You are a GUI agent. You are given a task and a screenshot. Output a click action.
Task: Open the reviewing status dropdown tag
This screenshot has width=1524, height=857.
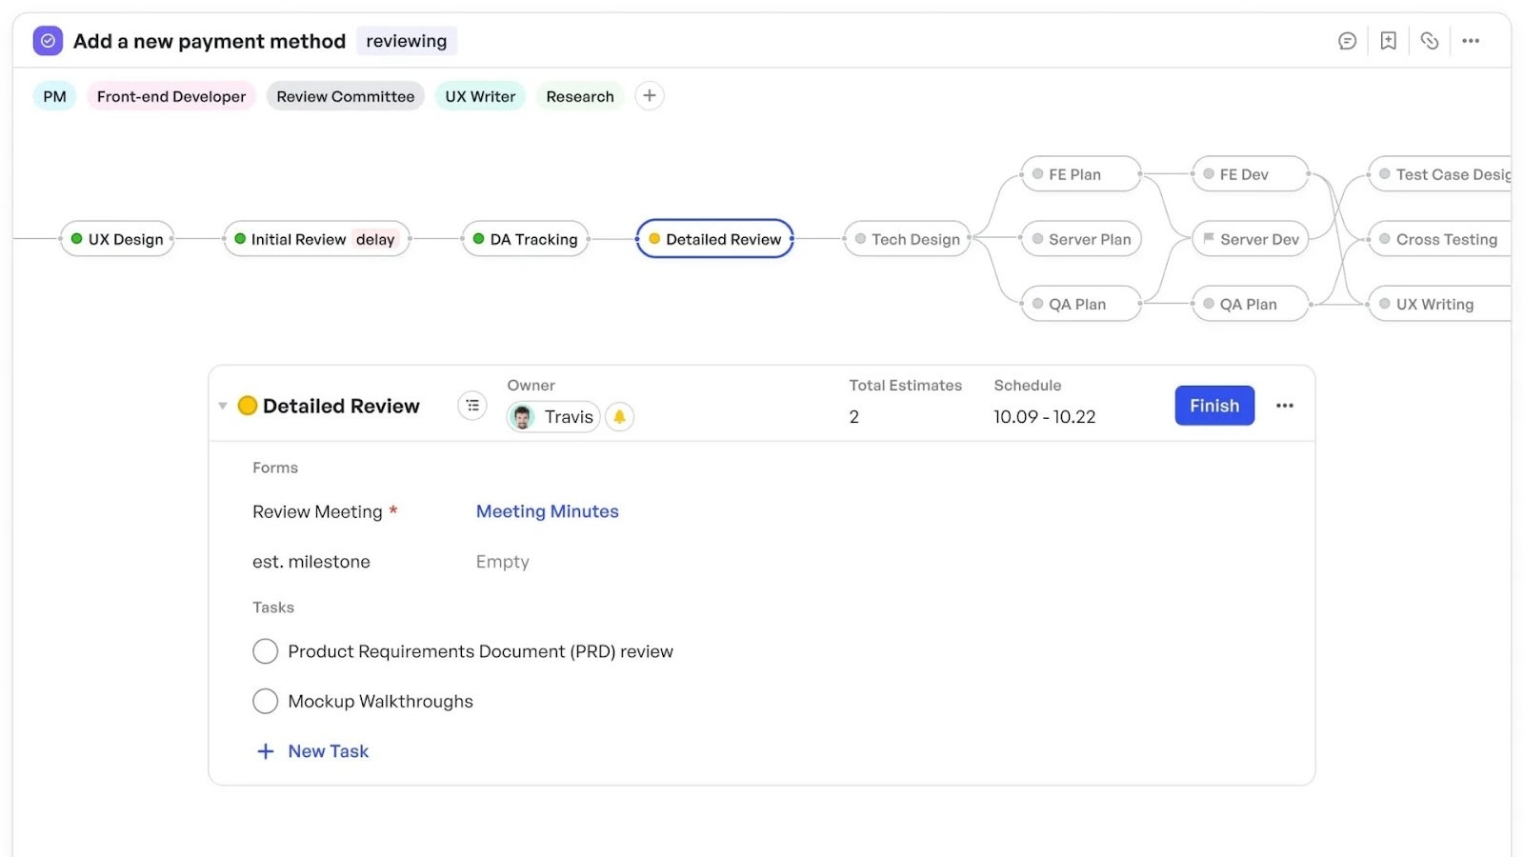(407, 41)
